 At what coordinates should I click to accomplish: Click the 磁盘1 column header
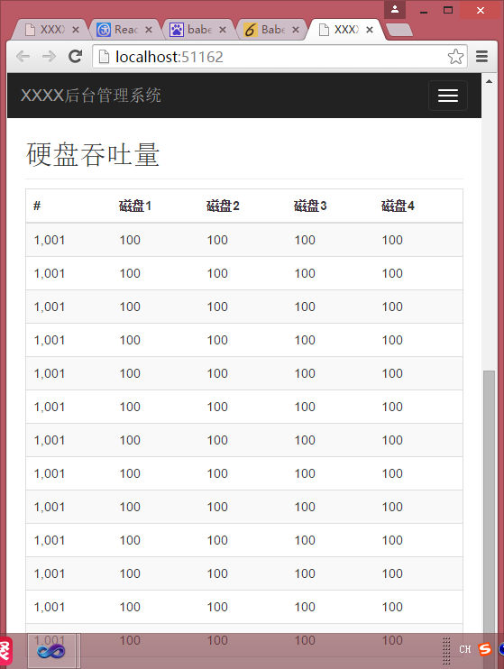click(135, 206)
